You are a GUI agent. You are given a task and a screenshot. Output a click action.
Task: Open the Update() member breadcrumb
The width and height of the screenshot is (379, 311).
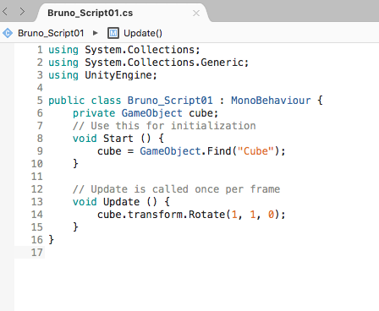pyautogui.click(x=143, y=33)
